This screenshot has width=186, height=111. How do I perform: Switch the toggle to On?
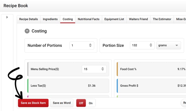[91, 103]
